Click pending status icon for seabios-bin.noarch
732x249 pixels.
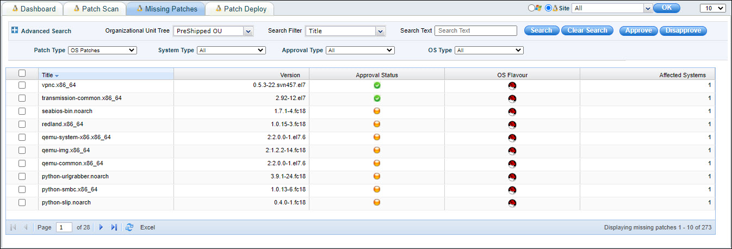click(x=377, y=111)
